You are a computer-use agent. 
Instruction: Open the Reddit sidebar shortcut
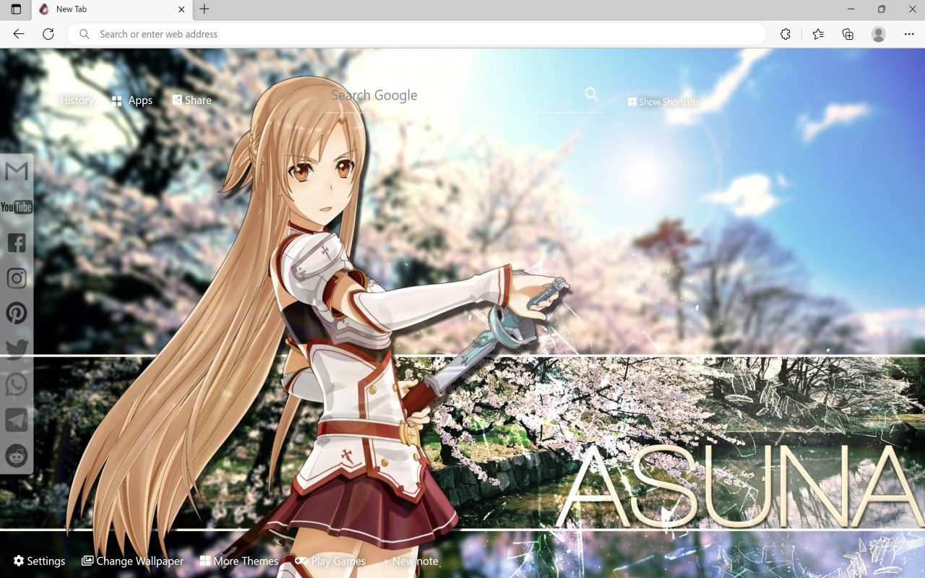pyautogui.click(x=17, y=455)
